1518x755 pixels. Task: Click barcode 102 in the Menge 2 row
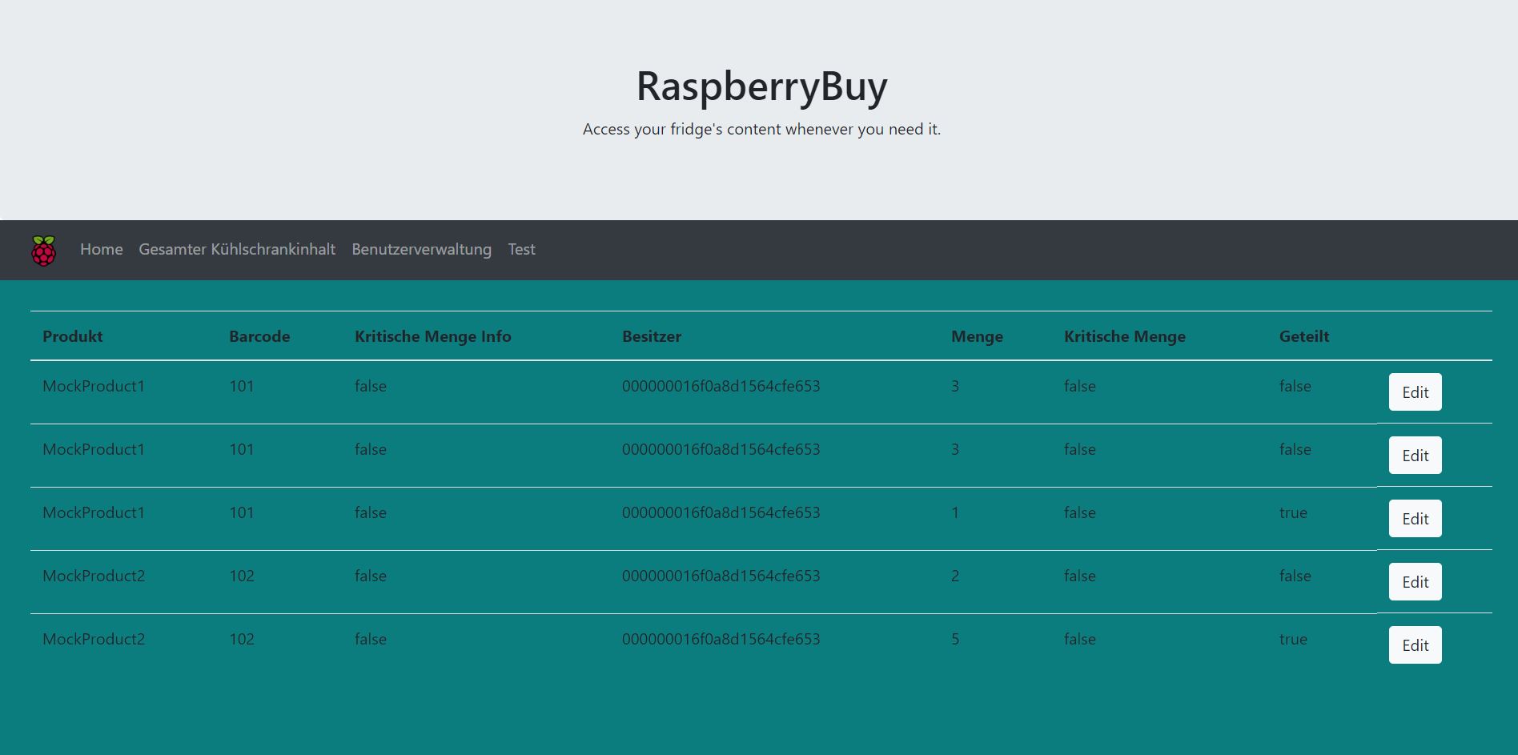[242, 576]
